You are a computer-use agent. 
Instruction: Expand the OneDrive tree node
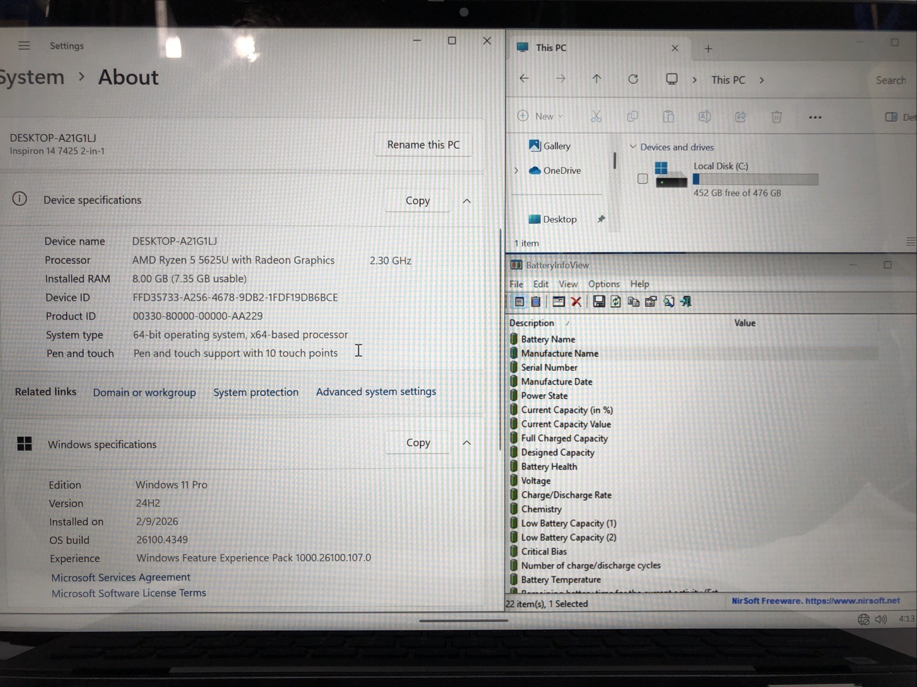[x=516, y=170]
